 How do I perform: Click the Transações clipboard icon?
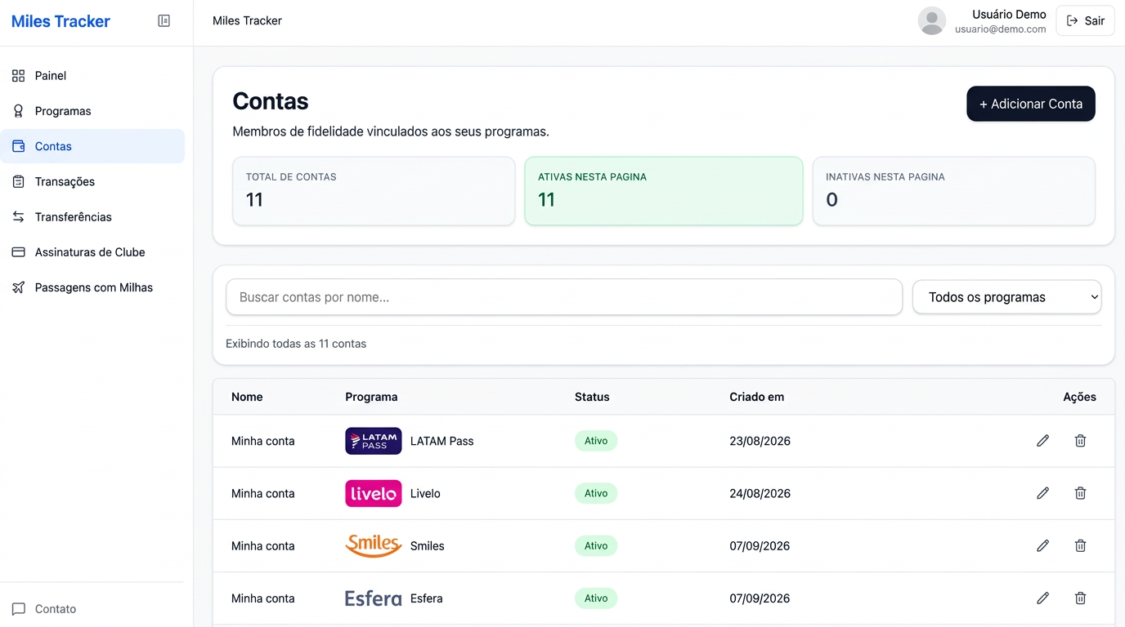[18, 181]
